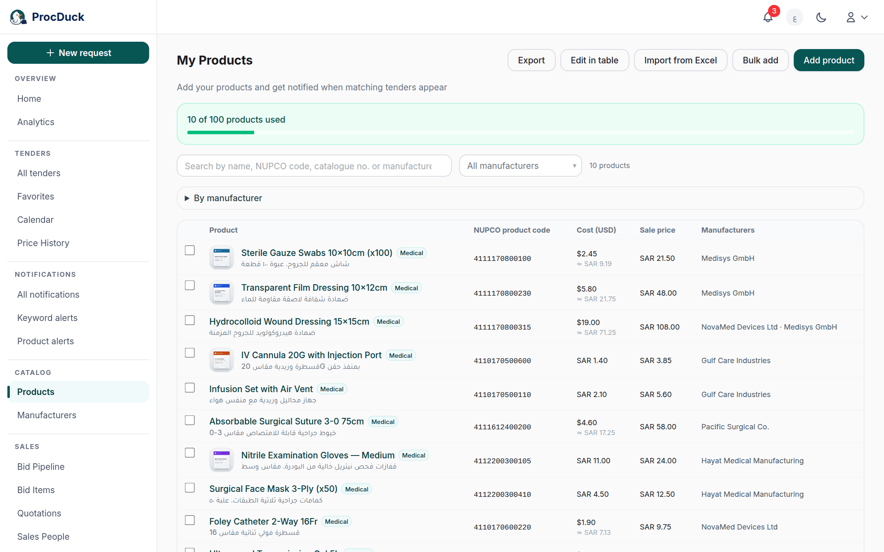The image size is (884, 552).
Task: Open Absorbable Surgical Suture 3-0 link
Action: 286,421
